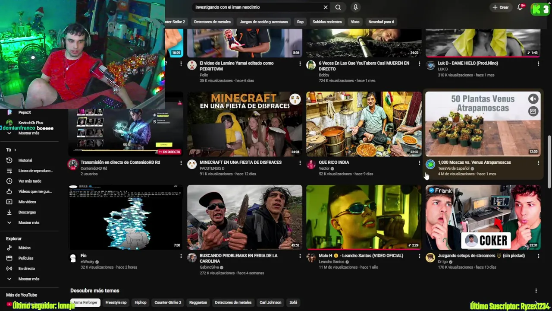The height and width of the screenshot is (311, 552).
Task: Clear the search box text
Action: [326, 7]
